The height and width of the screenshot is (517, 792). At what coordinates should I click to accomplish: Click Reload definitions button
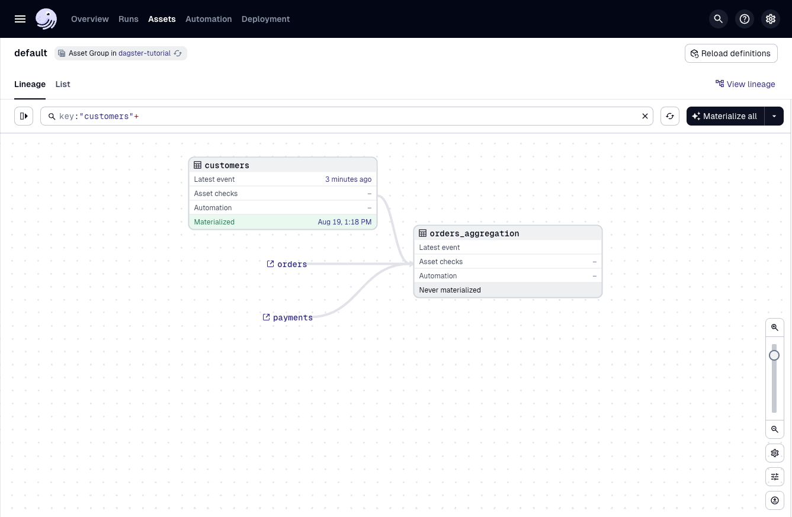[730, 53]
